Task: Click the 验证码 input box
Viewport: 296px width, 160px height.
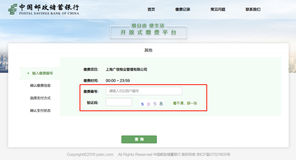Action: click(x=119, y=102)
